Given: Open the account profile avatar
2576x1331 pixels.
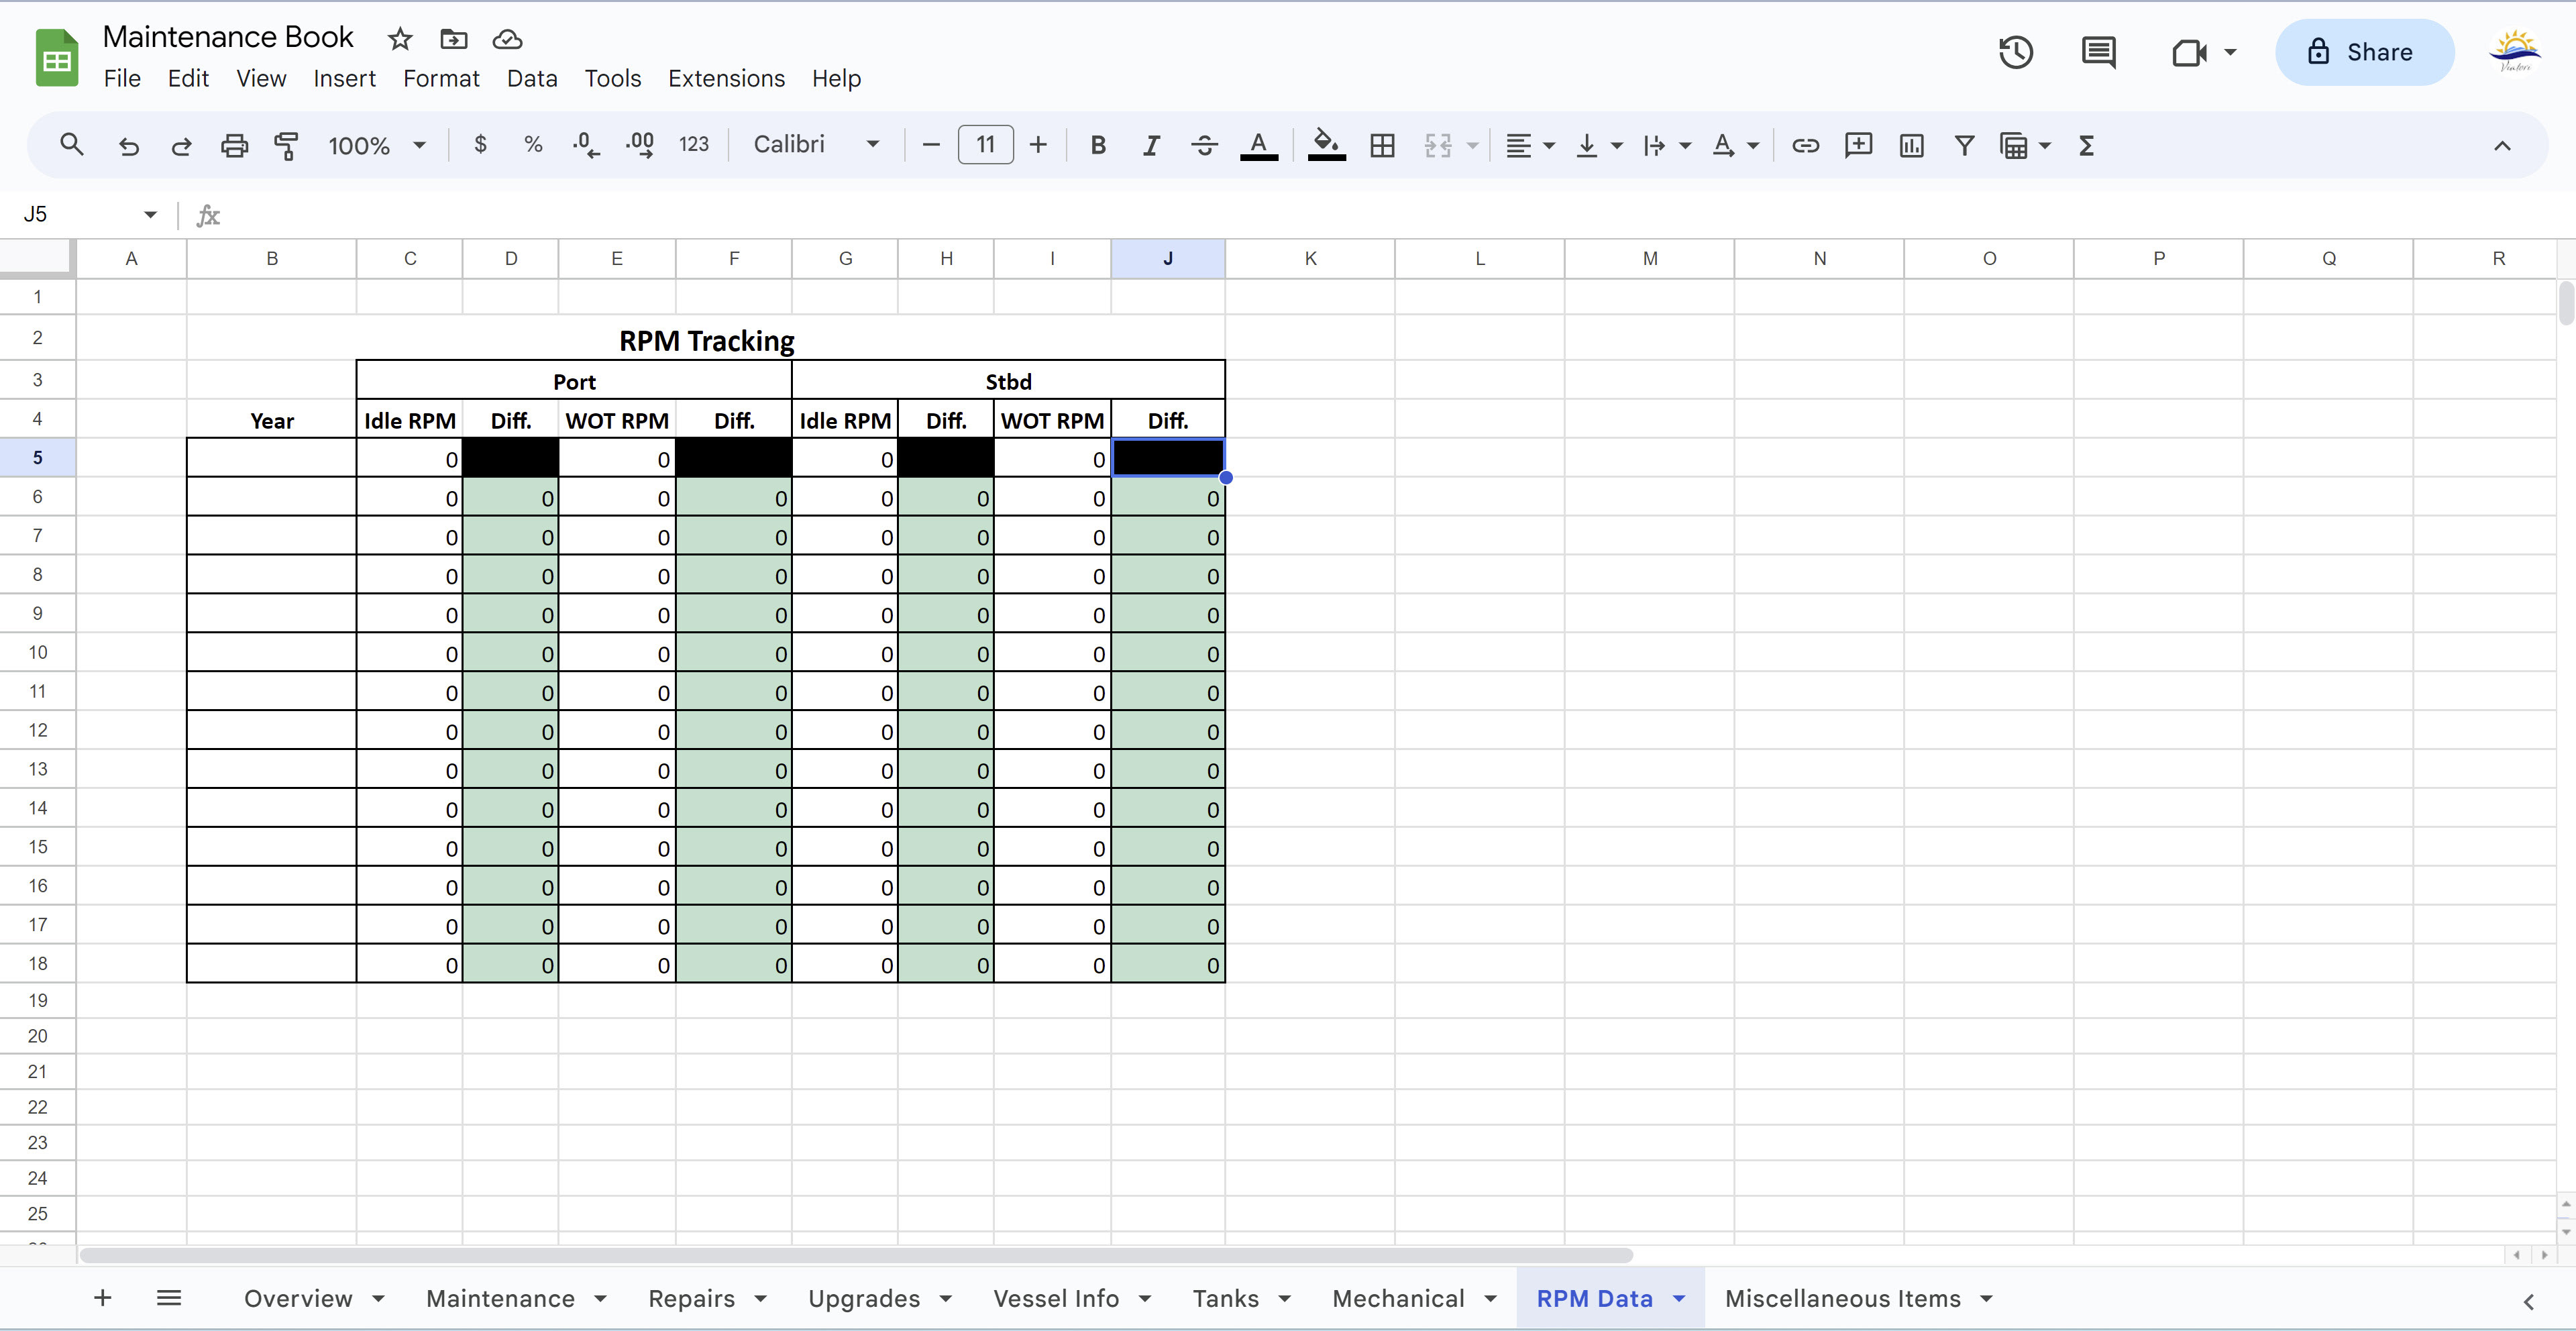Looking at the screenshot, I should 2515,52.
